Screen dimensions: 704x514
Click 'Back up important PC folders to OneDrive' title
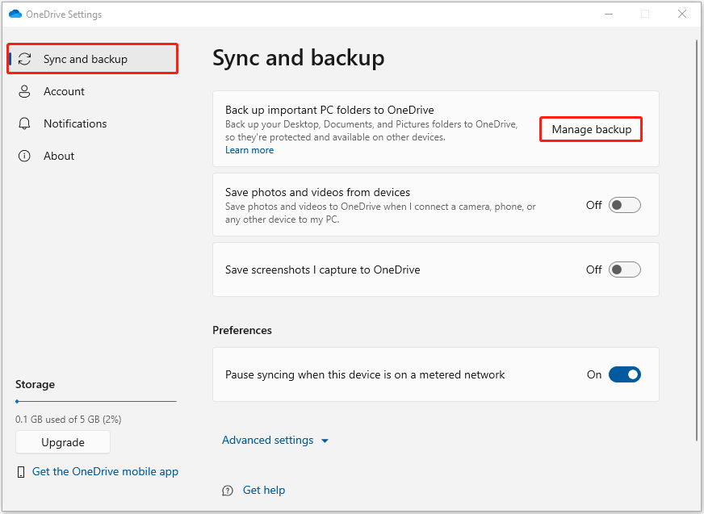tap(329, 110)
